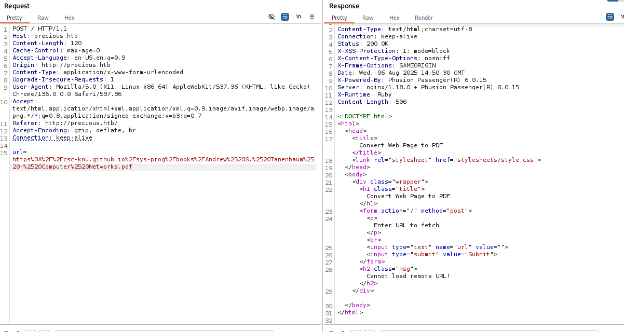Toggle the \n show-newlines icon in the Request panel
The image size is (624, 332).
299,17
